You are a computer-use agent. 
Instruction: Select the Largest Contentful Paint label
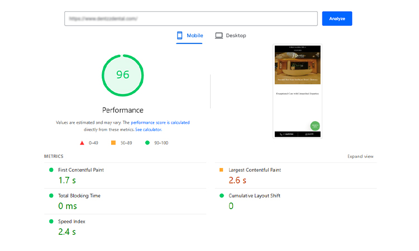255,170
